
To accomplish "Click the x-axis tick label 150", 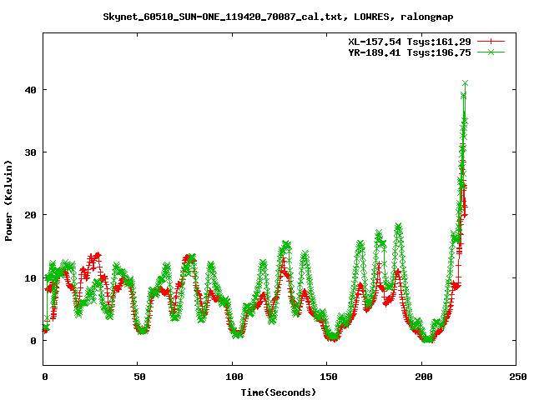I will (x=329, y=377).
